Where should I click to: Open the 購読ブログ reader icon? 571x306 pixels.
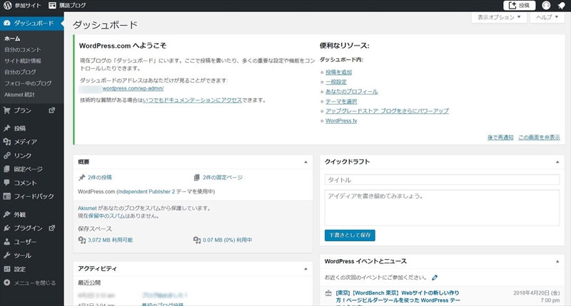coord(52,6)
